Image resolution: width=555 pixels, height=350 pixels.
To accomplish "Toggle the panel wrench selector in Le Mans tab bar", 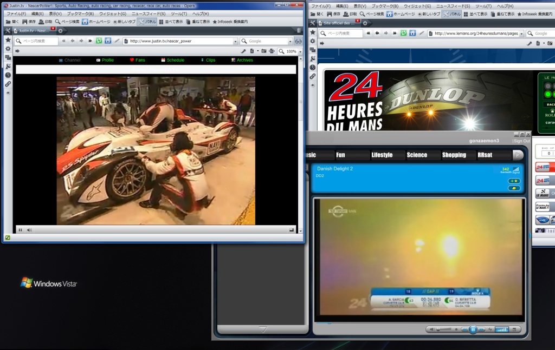I will (312, 23).
